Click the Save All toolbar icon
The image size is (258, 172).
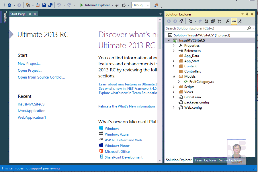50,5
